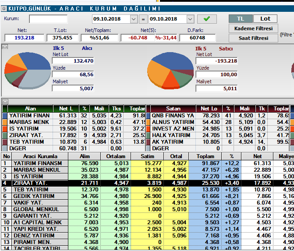Click the buyer Maliyet field 5,007
Screen dimensions: 294x251
click(x=73, y=88)
